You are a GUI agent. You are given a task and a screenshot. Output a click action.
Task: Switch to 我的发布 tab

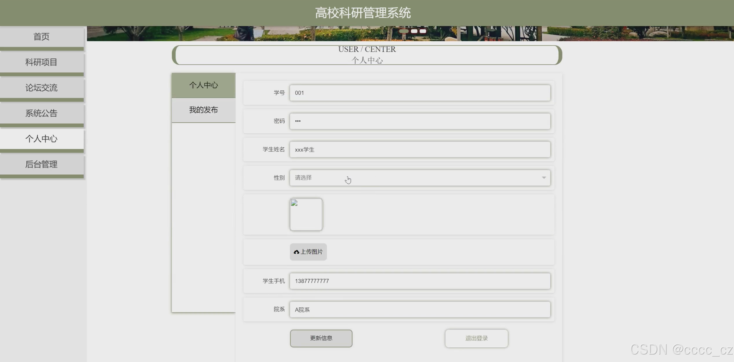[203, 110]
